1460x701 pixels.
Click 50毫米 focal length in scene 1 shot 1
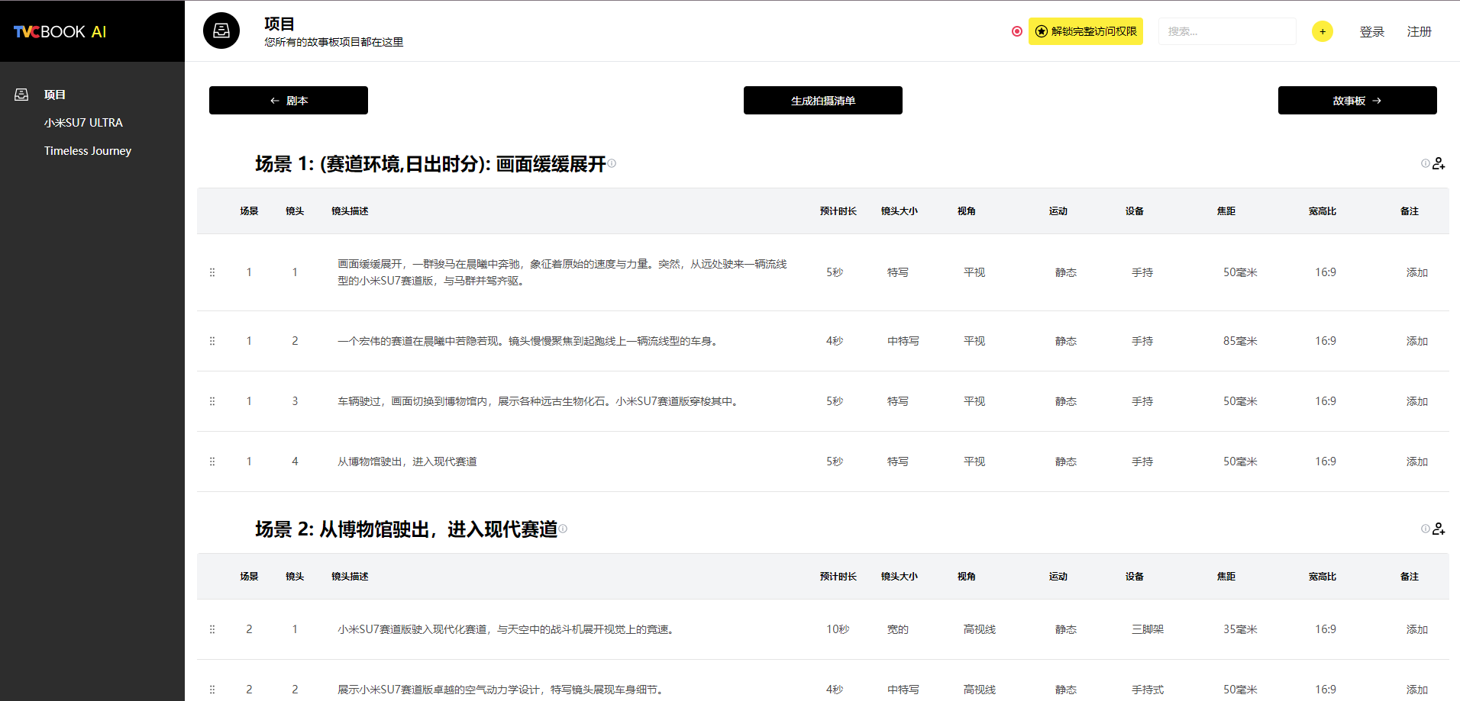(1240, 272)
